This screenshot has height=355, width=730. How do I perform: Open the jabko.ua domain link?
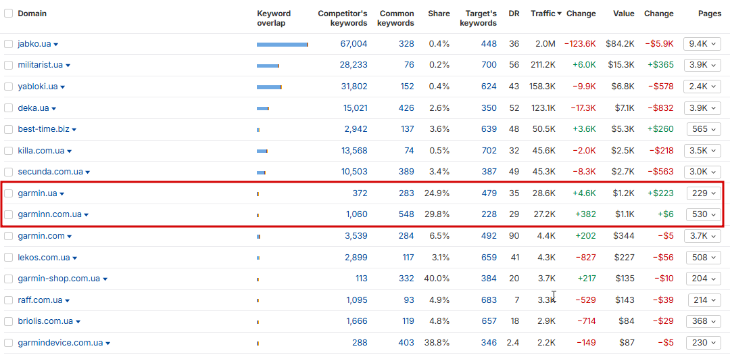pyautogui.click(x=34, y=44)
